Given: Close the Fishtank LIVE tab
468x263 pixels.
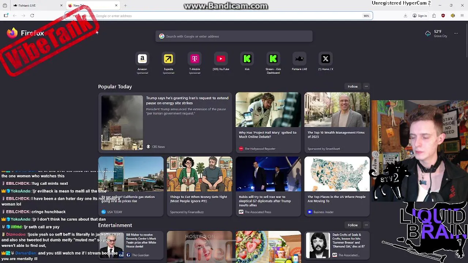Looking at the screenshot, I should (61, 5).
